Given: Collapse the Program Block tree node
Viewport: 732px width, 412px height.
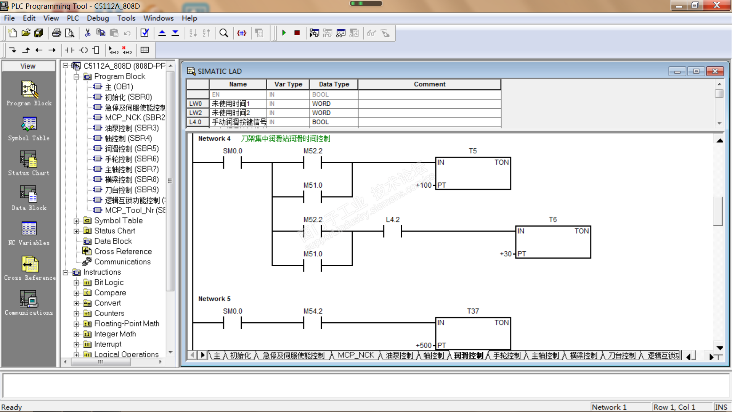Looking at the screenshot, I should (x=76, y=77).
